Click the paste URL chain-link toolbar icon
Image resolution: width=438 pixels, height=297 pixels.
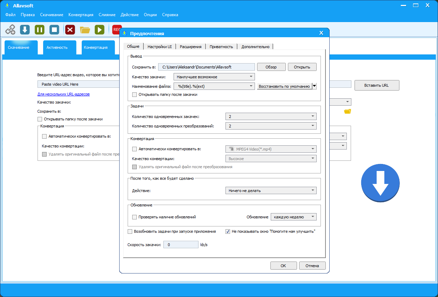coord(11,29)
